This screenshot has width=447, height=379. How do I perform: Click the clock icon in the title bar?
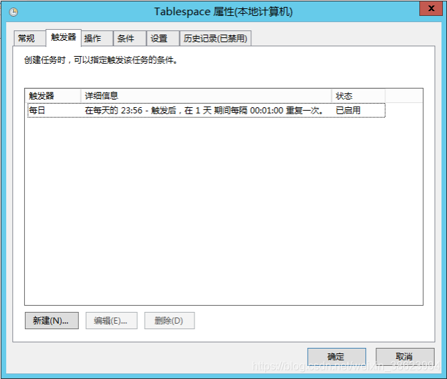pos(13,12)
